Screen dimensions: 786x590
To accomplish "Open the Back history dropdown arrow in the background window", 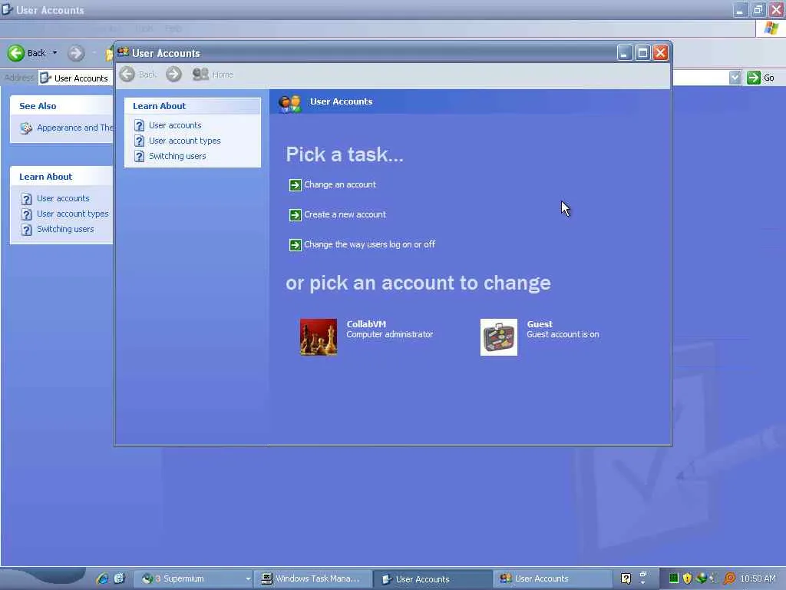I will [54, 53].
